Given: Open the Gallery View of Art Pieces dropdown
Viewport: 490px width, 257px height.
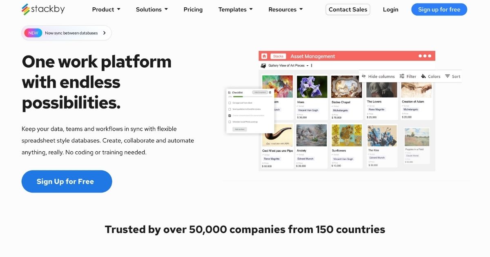Looking at the screenshot, I should (288, 65).
